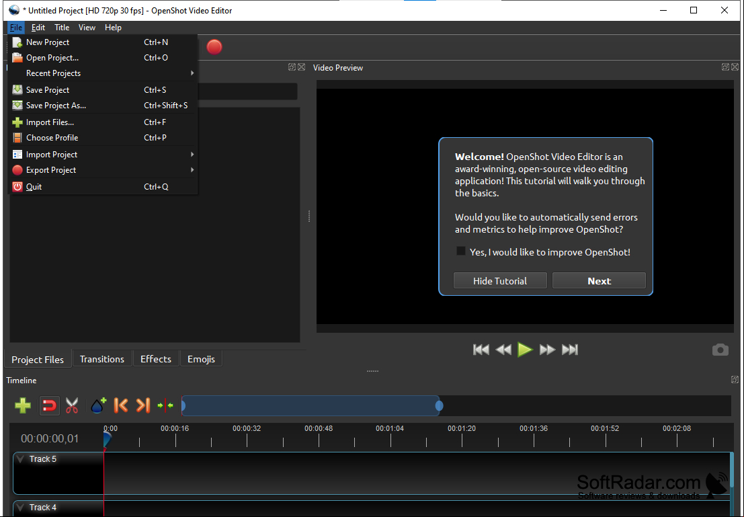This screenshot has width=744, height=517.
Task: Jump to next marker arrow icon
Action: pyautogui.click(x=143, y=405)
